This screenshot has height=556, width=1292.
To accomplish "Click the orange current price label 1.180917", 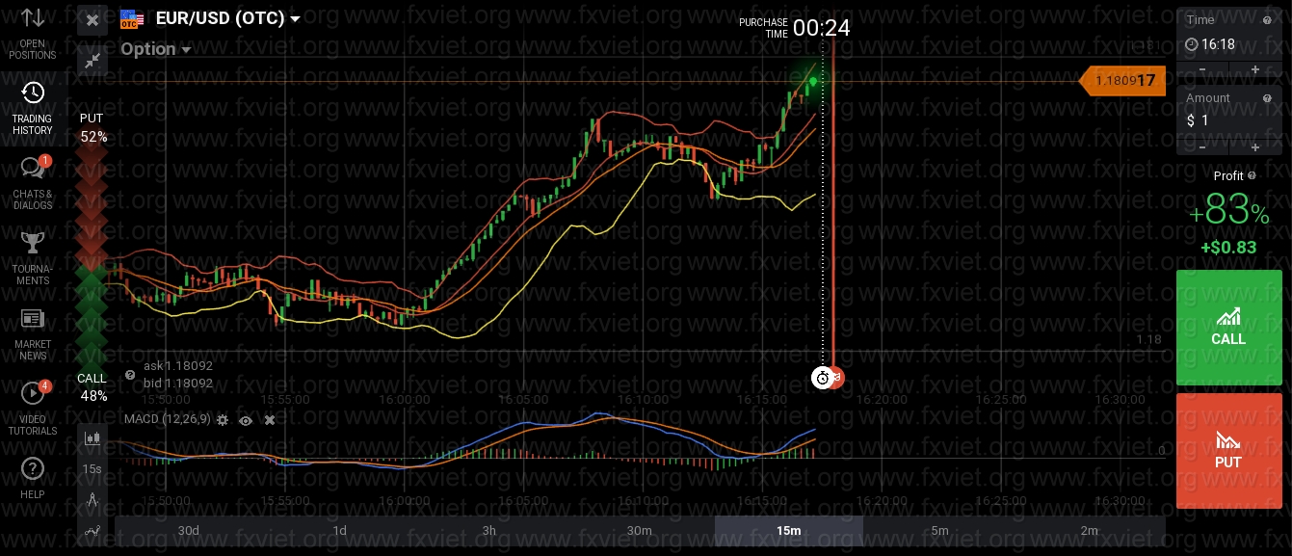I will pyautogui.click(x=1122, y=81).
